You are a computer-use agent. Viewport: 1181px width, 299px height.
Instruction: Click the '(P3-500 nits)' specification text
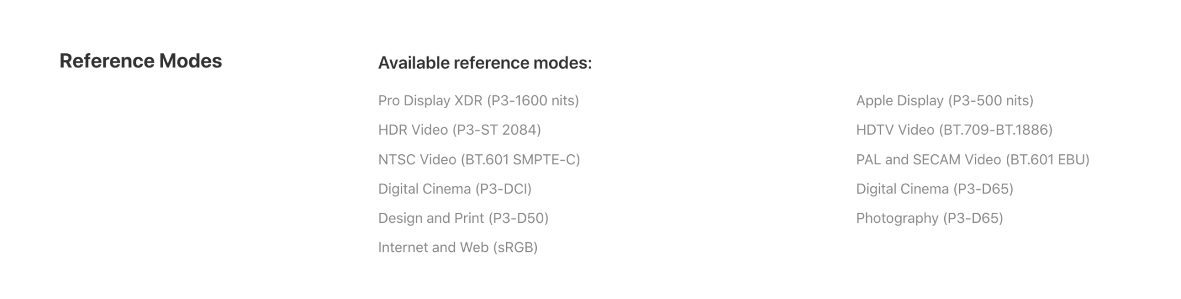click(990, 100)
